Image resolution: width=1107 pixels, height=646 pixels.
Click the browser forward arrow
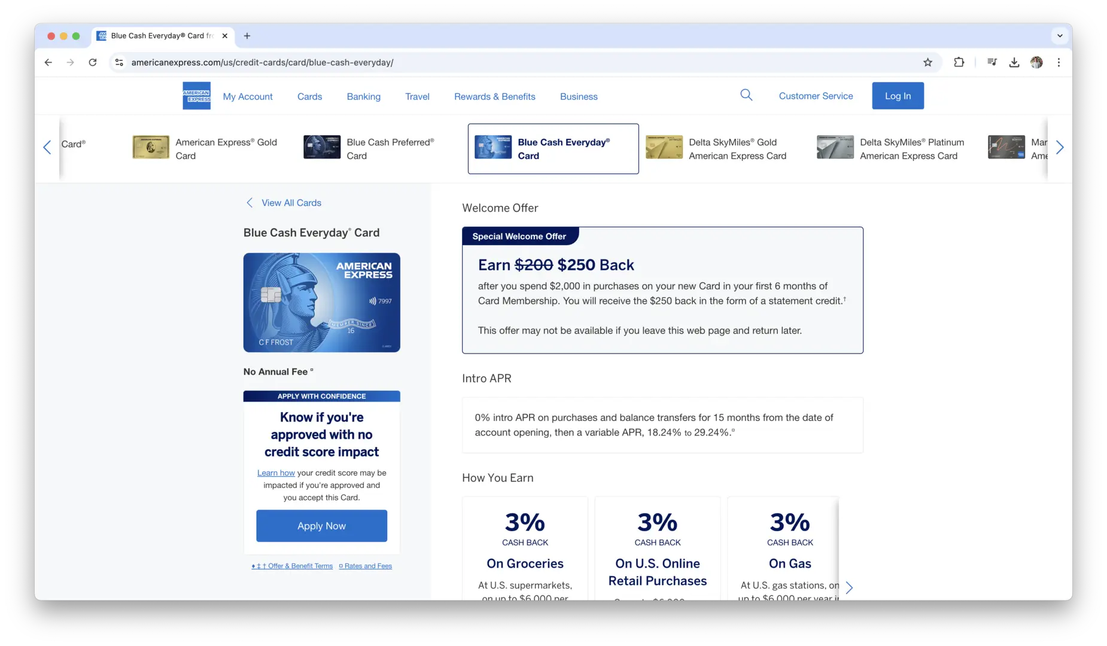71,62
